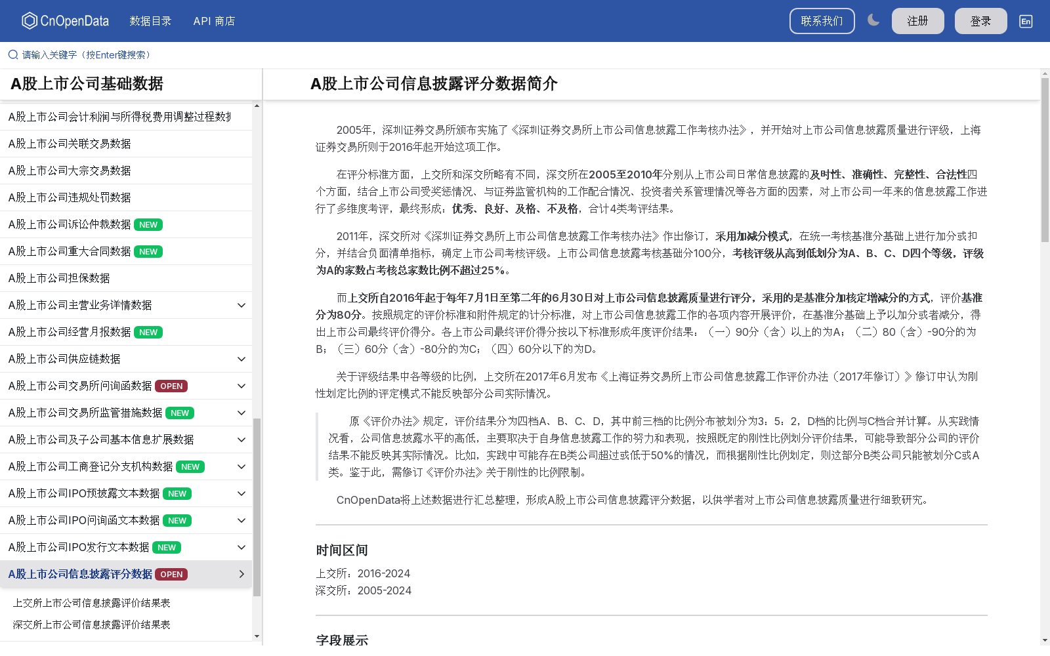
Task: Open A股上市公司重大合同数据
Action: pyautogui.click(x=126, y=251)
